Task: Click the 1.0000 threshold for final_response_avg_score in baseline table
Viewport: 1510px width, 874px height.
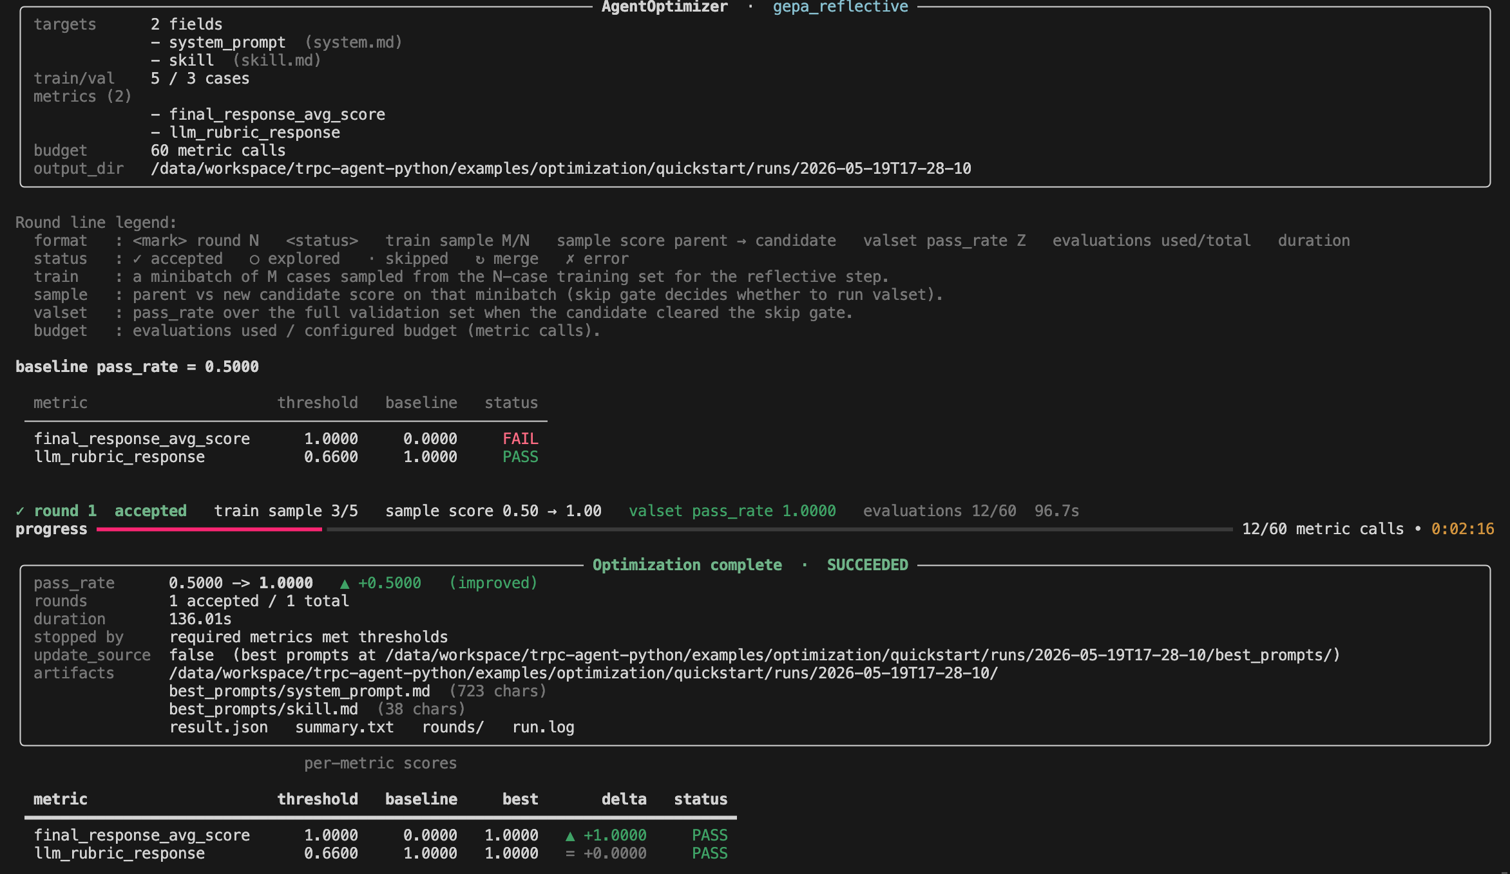Action: point(331,439)
